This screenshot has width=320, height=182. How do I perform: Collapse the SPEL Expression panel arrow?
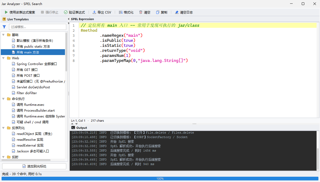69,19
